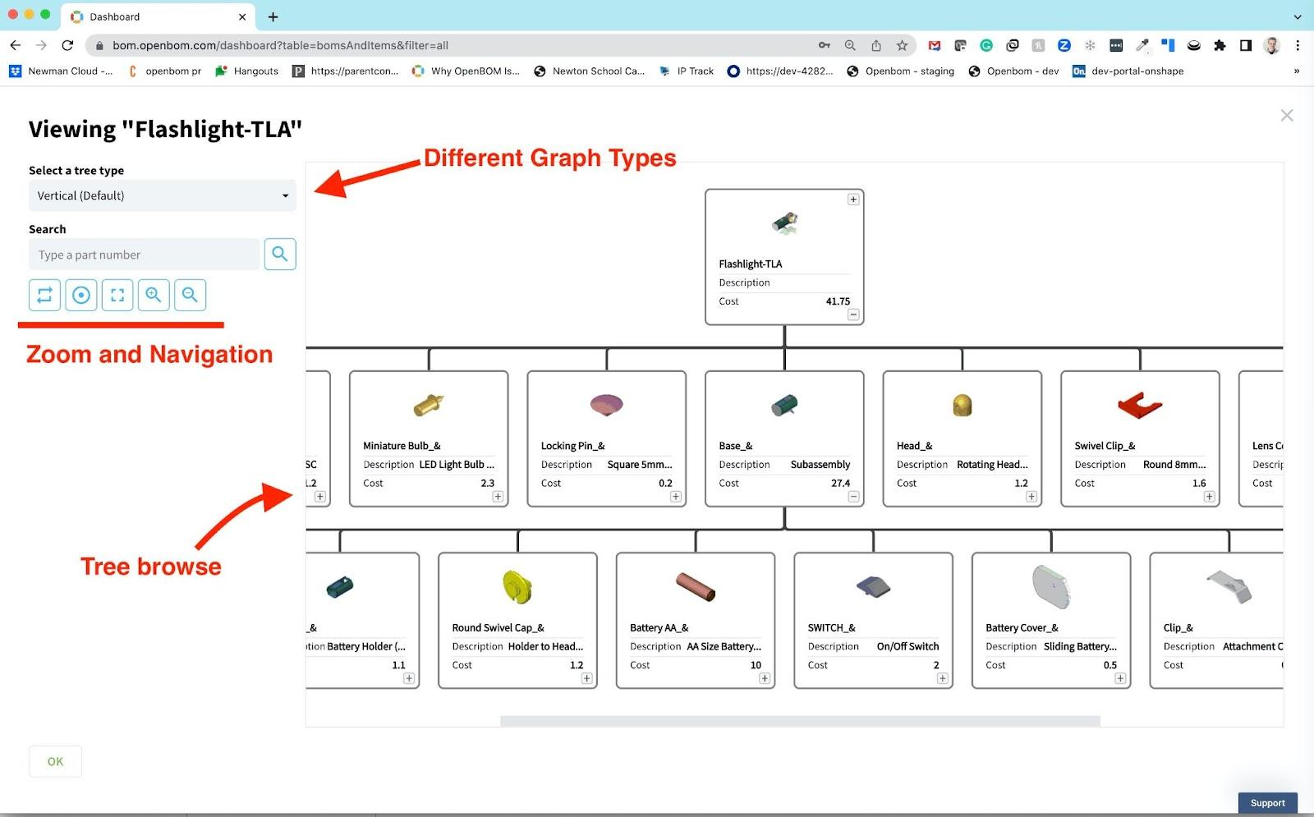1314x817 pixels.
Task: Click the browser address bar URL
Action: click(280, 45)
